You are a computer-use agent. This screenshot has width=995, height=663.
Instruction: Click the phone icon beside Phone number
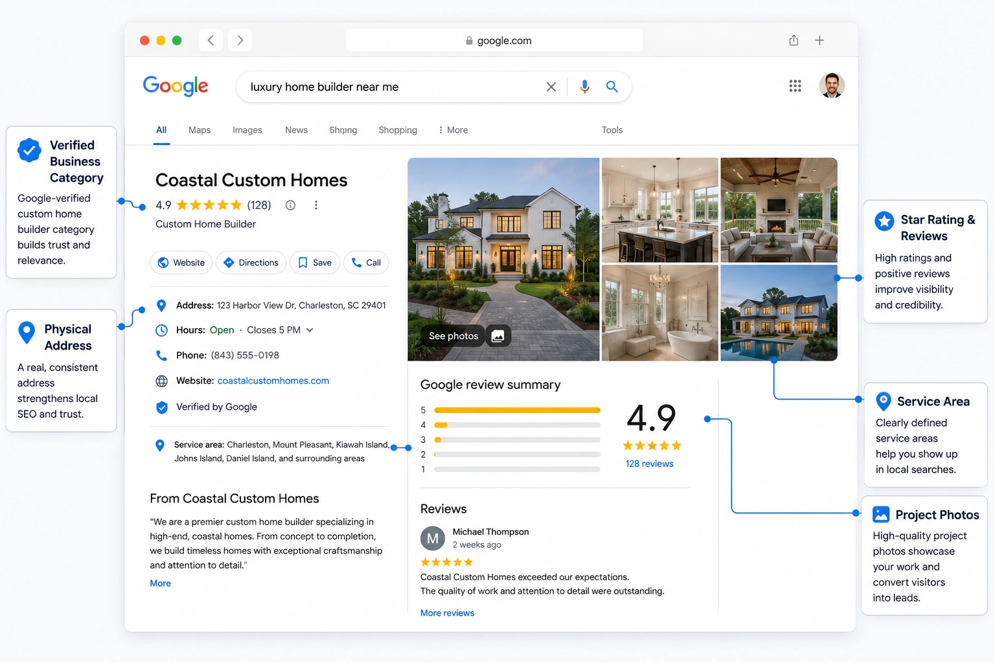[x=161, y=355]
